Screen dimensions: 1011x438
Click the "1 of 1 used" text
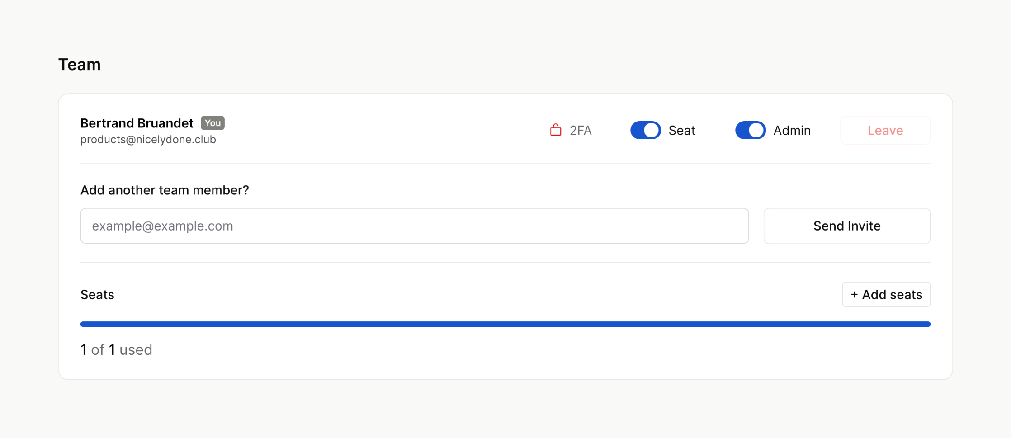coord(116,350)
